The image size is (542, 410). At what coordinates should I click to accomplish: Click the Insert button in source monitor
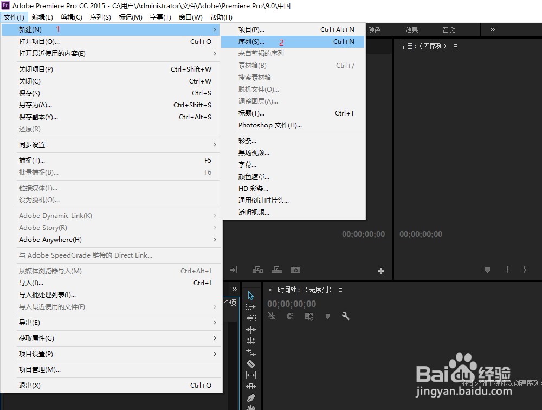pyautogui.click(x=257, y=270)
